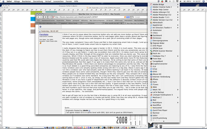Launch DVD Player from the list
Viewport: 207px width, 129px height.
(x=164, y=46)
